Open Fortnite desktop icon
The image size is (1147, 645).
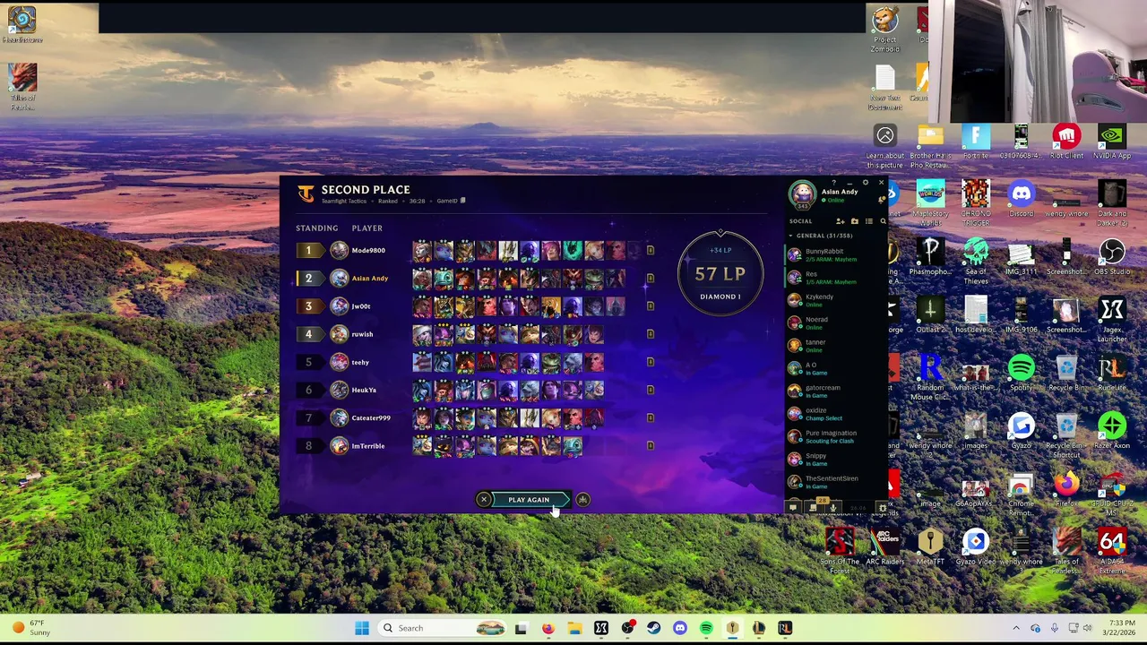(x=976, y=142)
